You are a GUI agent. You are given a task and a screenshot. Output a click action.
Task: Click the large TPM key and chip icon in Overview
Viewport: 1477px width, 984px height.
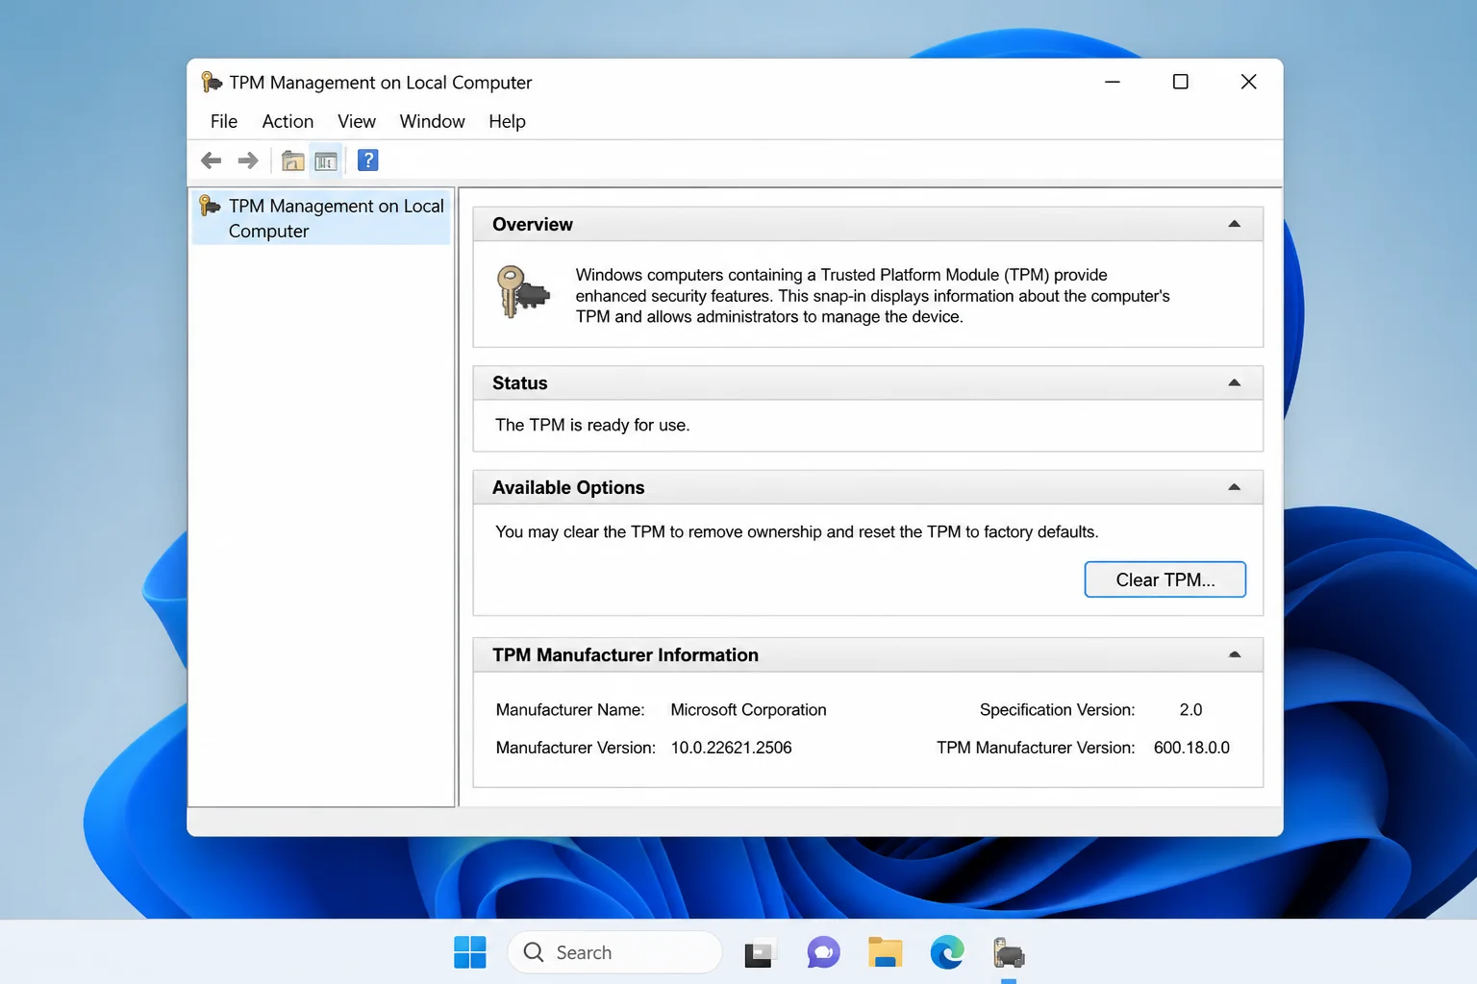click(522, 292)
